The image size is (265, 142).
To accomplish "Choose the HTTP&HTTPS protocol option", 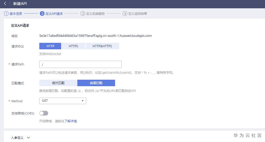I will click(x=102, y=46).
